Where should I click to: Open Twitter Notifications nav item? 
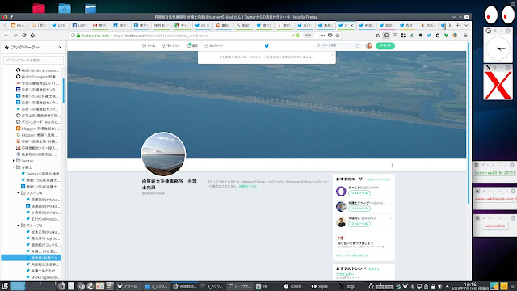[x=192, y=46]
